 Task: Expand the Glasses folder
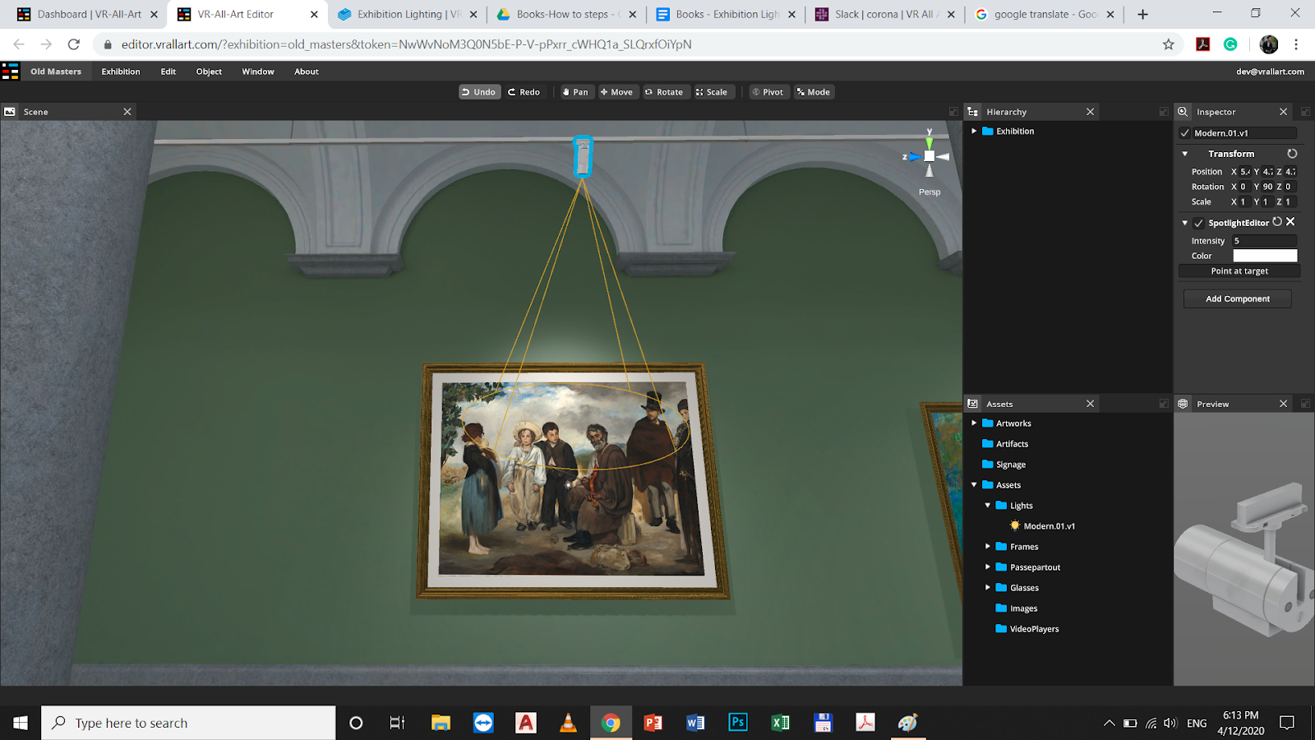point(988,588)
